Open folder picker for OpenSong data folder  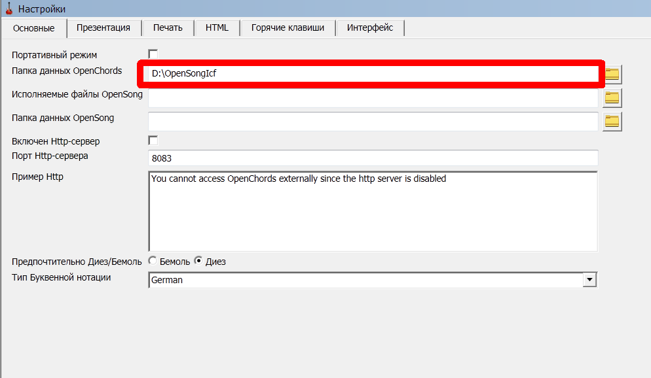pos(611,121)
